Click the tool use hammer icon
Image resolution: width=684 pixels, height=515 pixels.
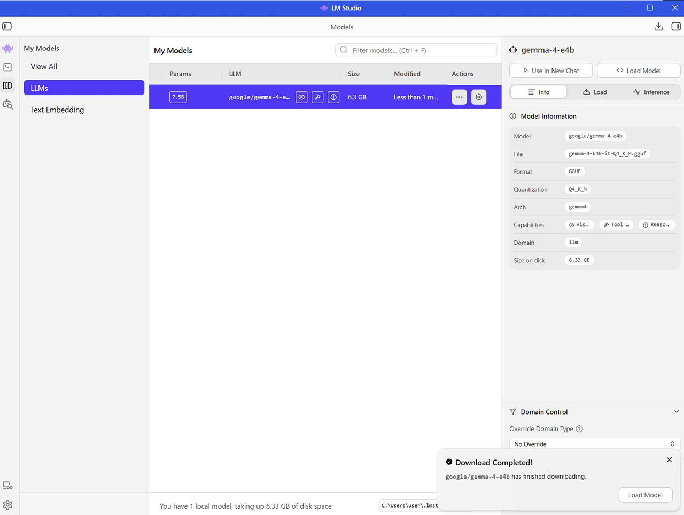pyautogui.click(x=317, y=97)
